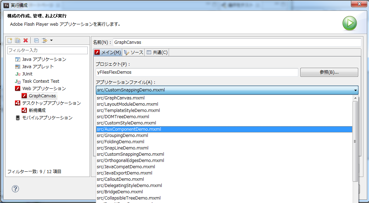Choose src/CustomStyleDemo.mxml from the list

coord(224,123)
